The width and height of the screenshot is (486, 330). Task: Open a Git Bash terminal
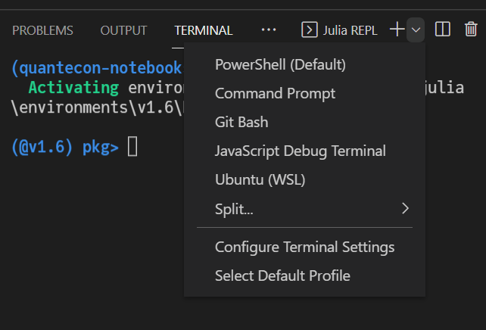pyautogui.click(x=241, y=122)
